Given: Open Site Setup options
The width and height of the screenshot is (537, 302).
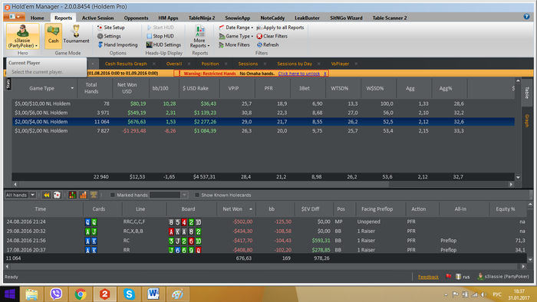Looking at the screenshot, I should (x=111, y=28).
